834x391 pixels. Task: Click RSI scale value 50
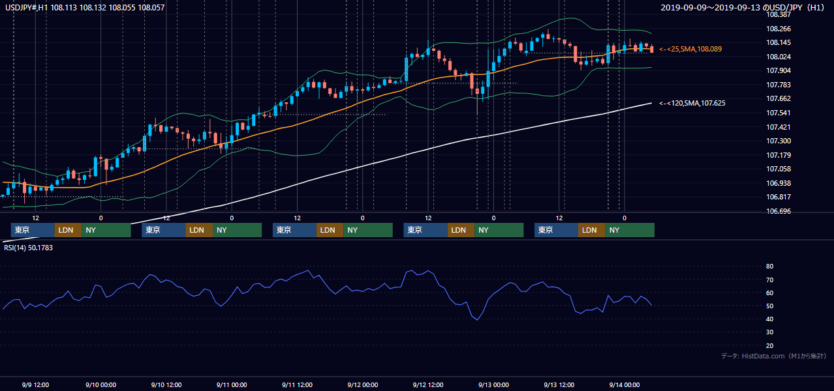770,306
